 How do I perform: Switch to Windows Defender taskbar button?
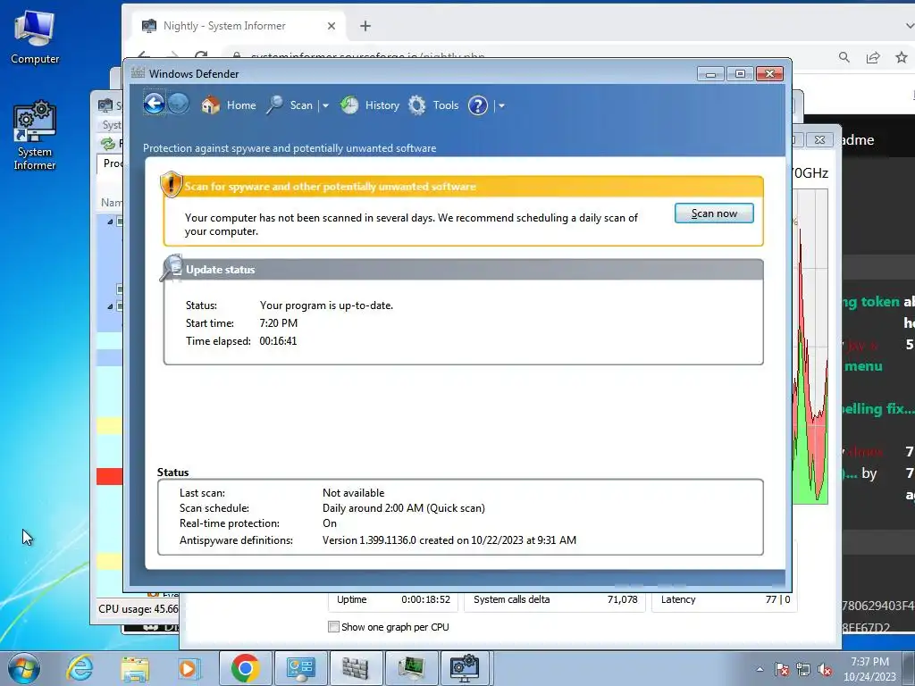point(356,668)
